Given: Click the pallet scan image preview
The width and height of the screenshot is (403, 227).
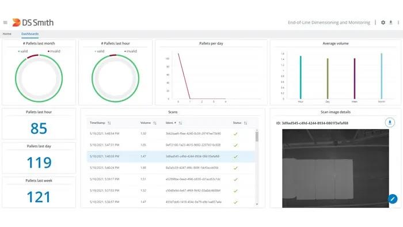Looking at the screenshot, I should coord(336,168).
